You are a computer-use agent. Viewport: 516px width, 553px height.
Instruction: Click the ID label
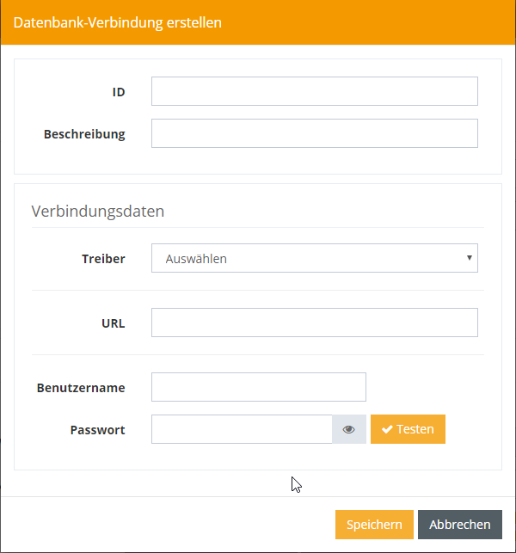pyautogui.click(x=119, y=91)
